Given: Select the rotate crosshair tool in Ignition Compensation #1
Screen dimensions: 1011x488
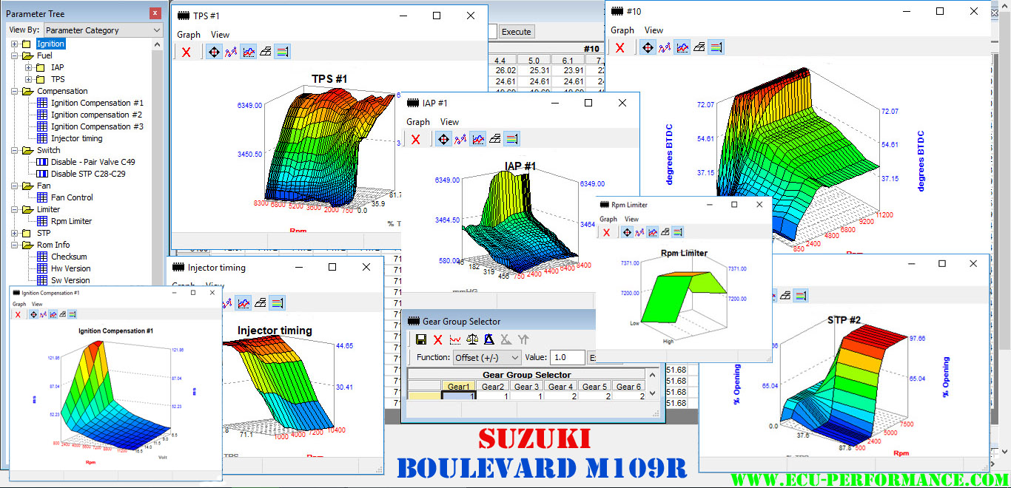Looking at the screenshot, I should (x=33, y=314).
